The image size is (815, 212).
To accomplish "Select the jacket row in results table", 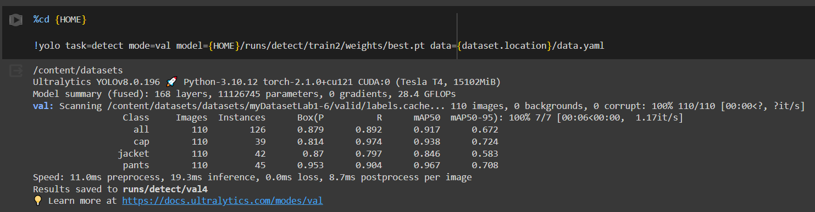I will pos(308,153).
